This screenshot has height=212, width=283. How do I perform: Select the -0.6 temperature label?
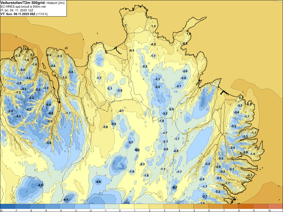[49, 55]
